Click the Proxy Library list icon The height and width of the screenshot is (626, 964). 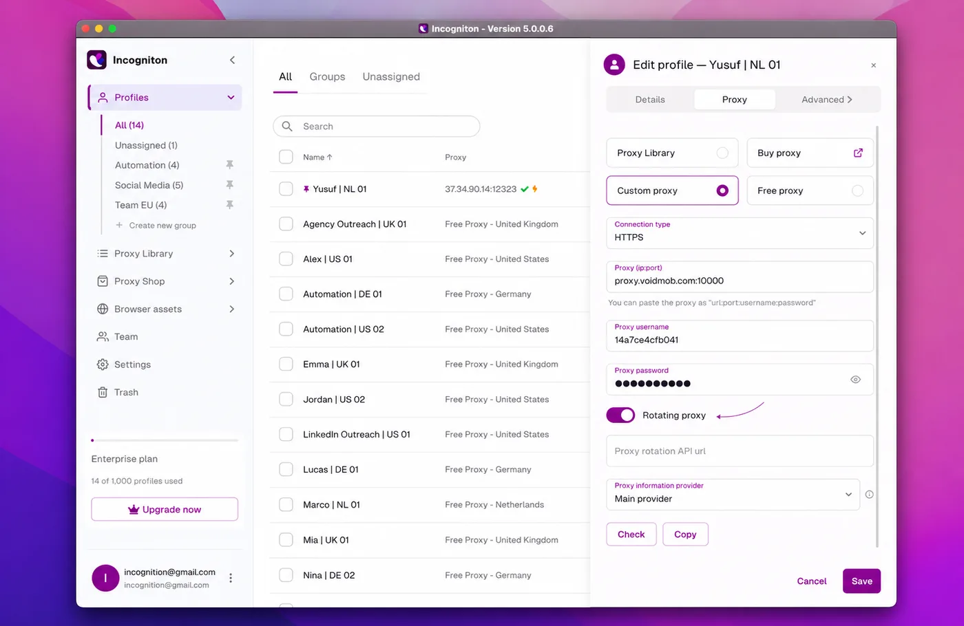103,254
